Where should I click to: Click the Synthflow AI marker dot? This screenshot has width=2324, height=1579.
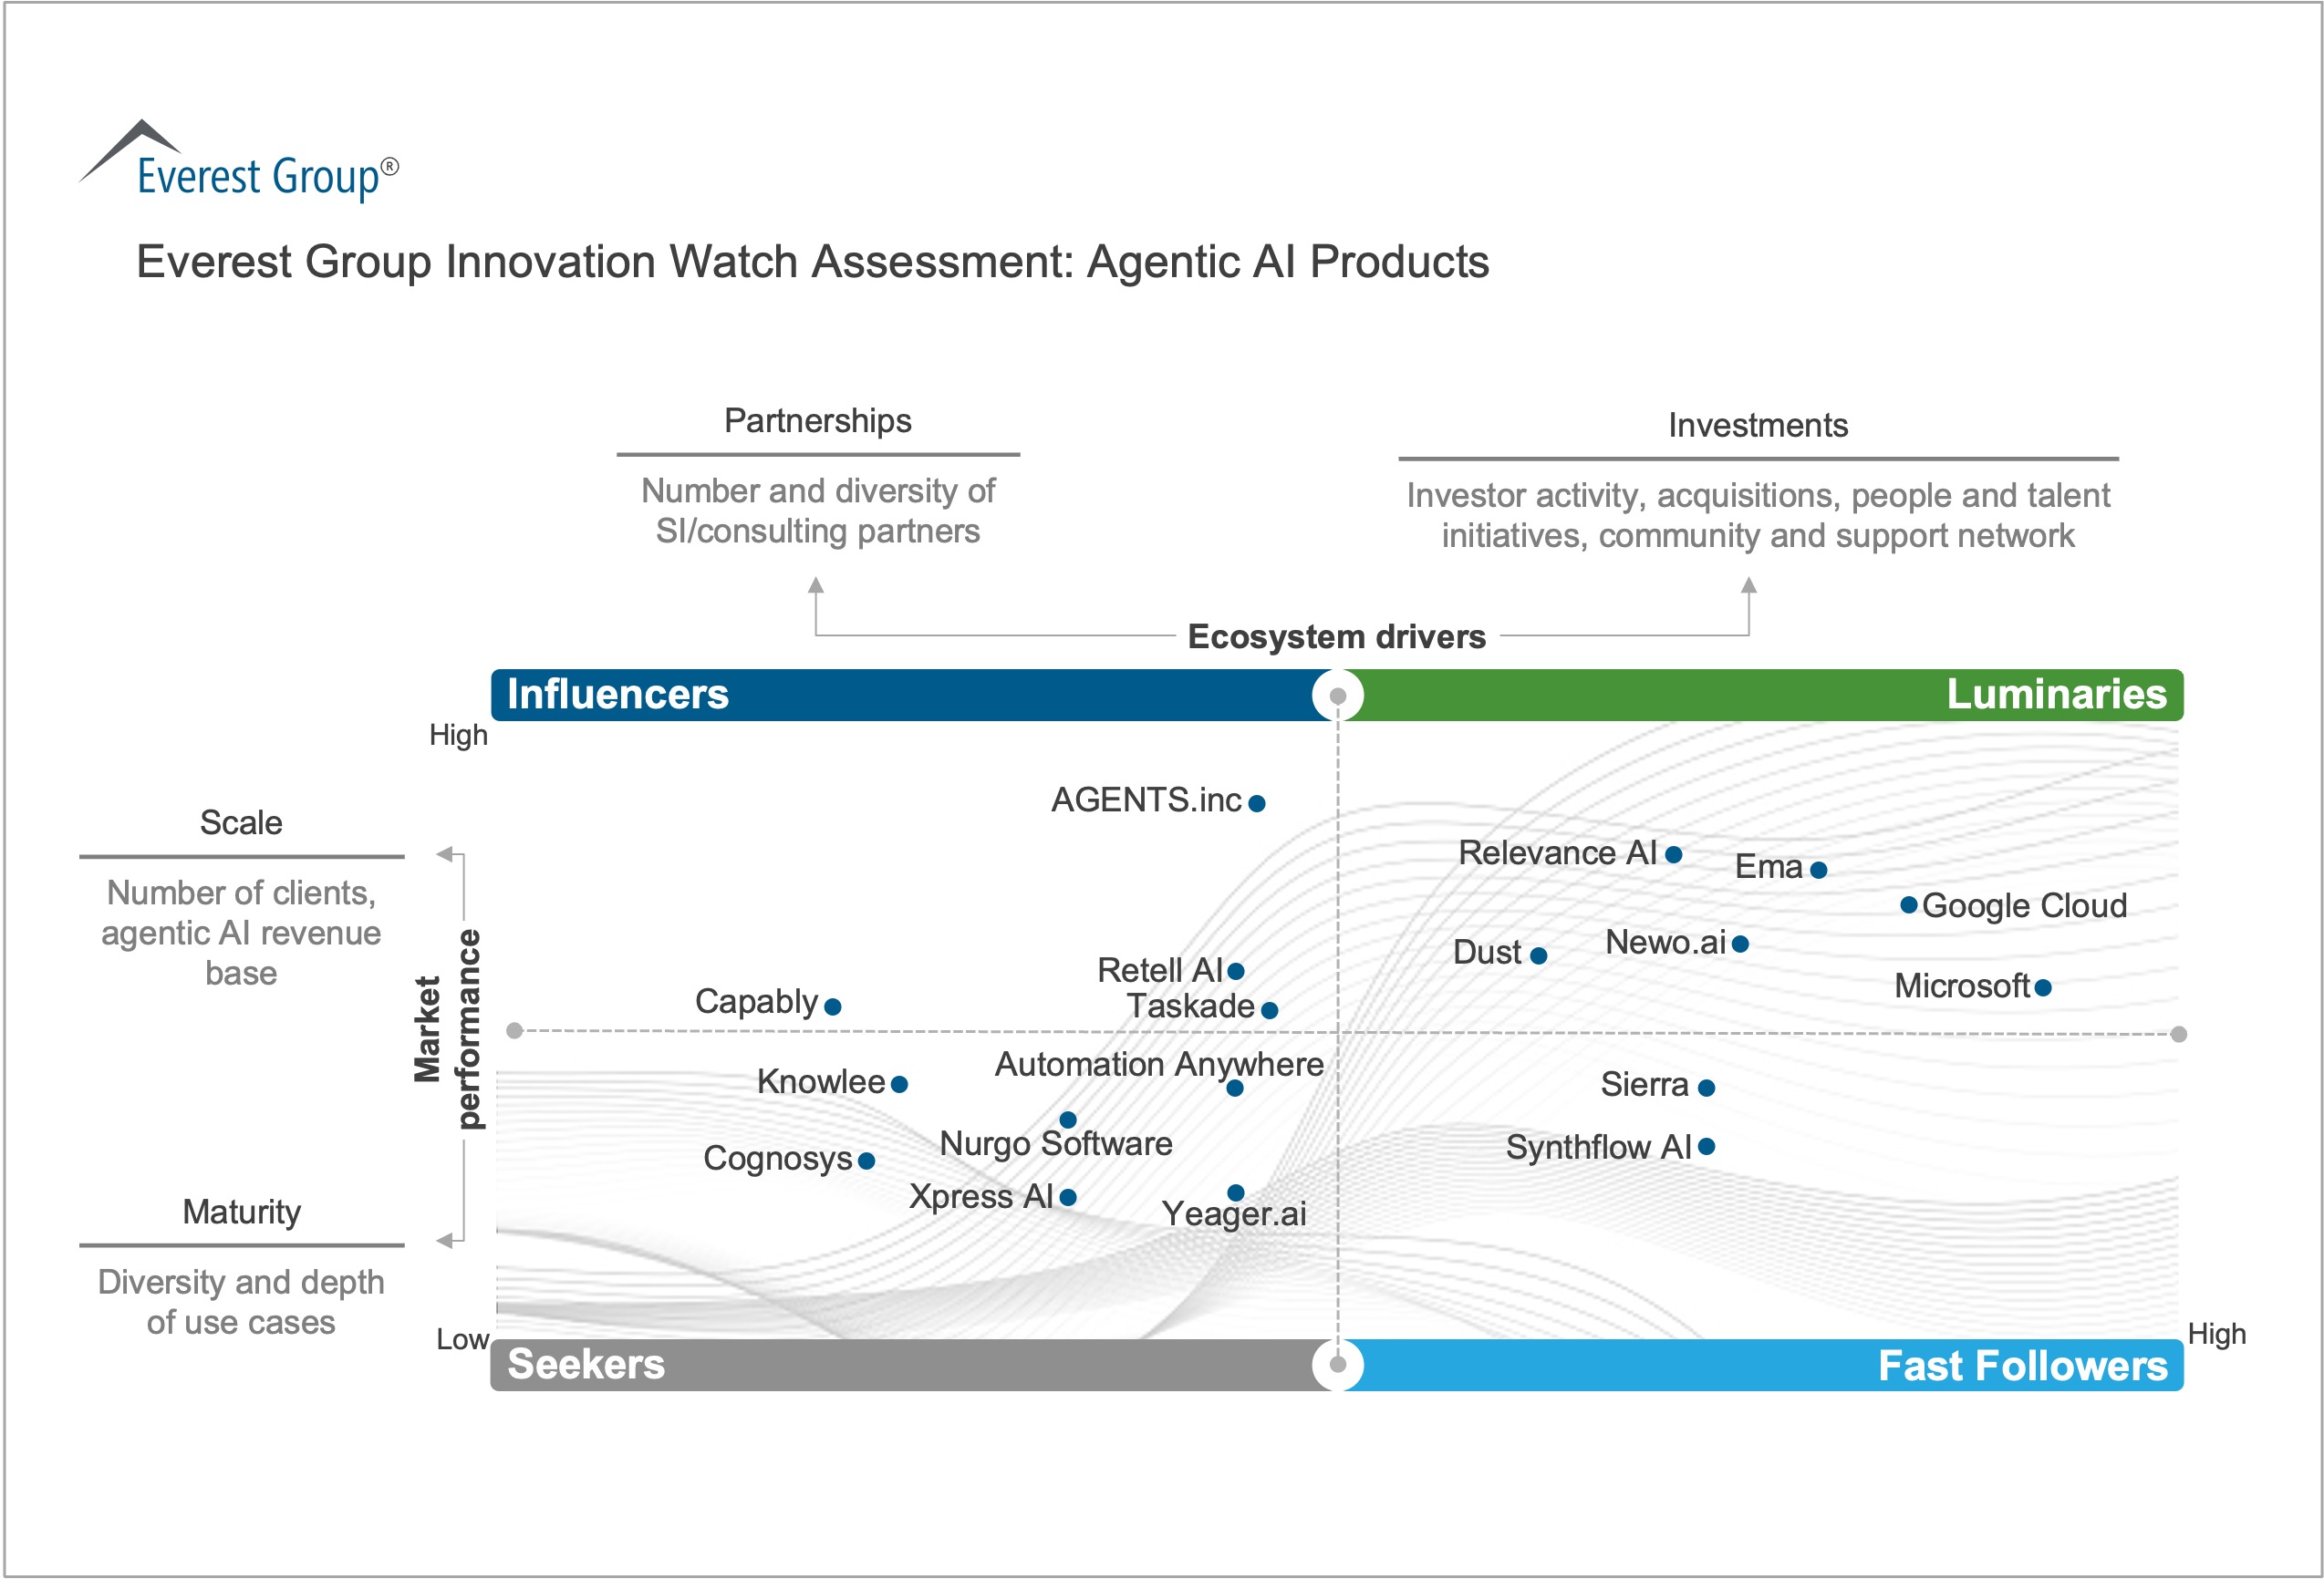(1707, 1146)
